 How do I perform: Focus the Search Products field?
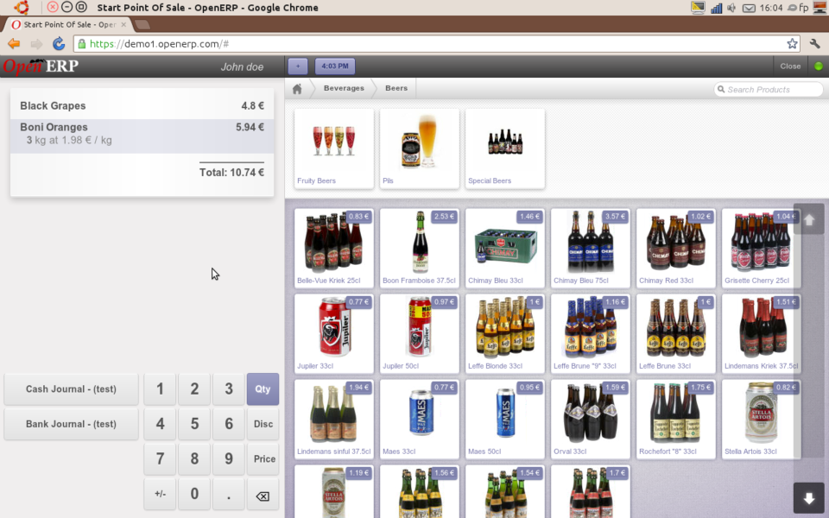[769, 89]
